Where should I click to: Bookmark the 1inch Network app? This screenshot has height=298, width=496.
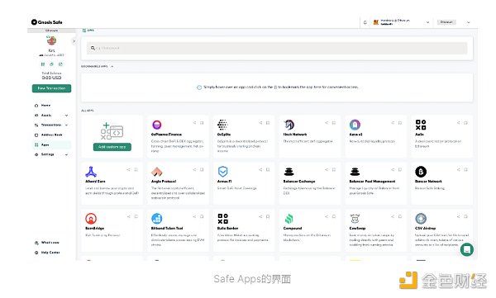point(334,123)
